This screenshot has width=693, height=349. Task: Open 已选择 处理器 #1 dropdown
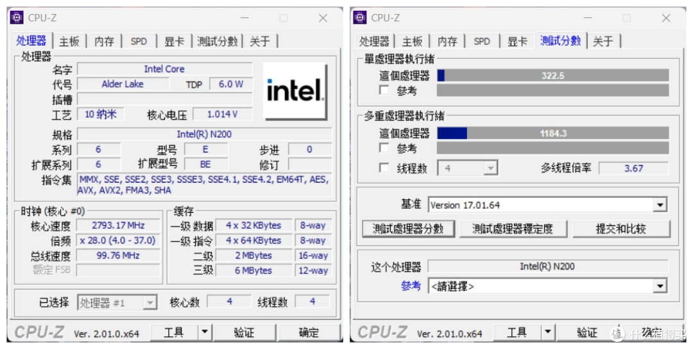[117, 303]
